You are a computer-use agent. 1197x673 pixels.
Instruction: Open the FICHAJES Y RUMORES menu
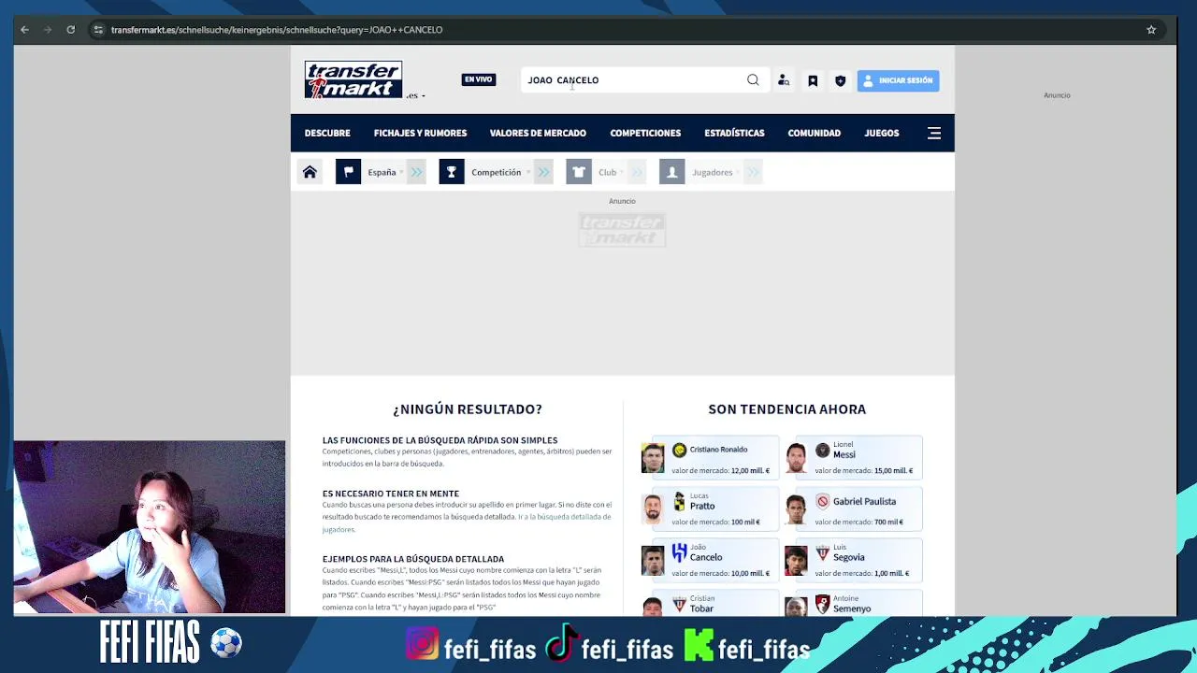420,133
